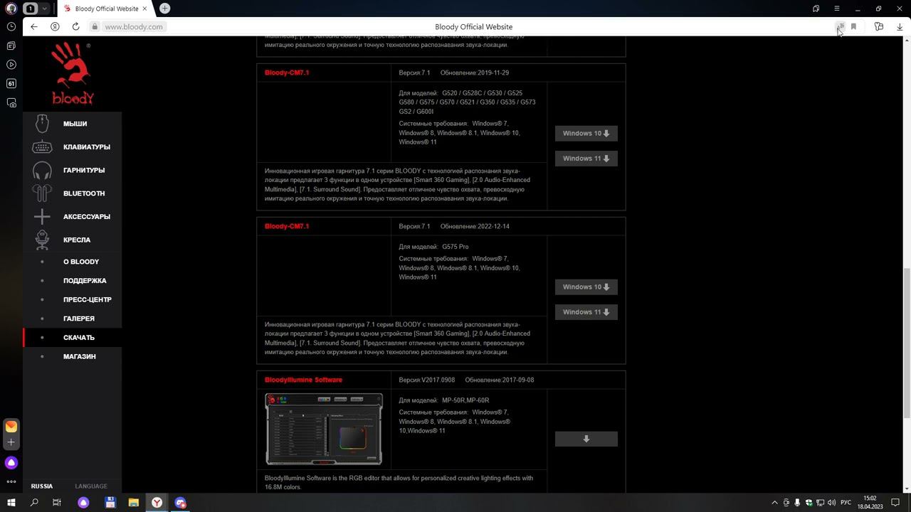
Task: Reload the page with refresh icon
Action: [75, 26]
